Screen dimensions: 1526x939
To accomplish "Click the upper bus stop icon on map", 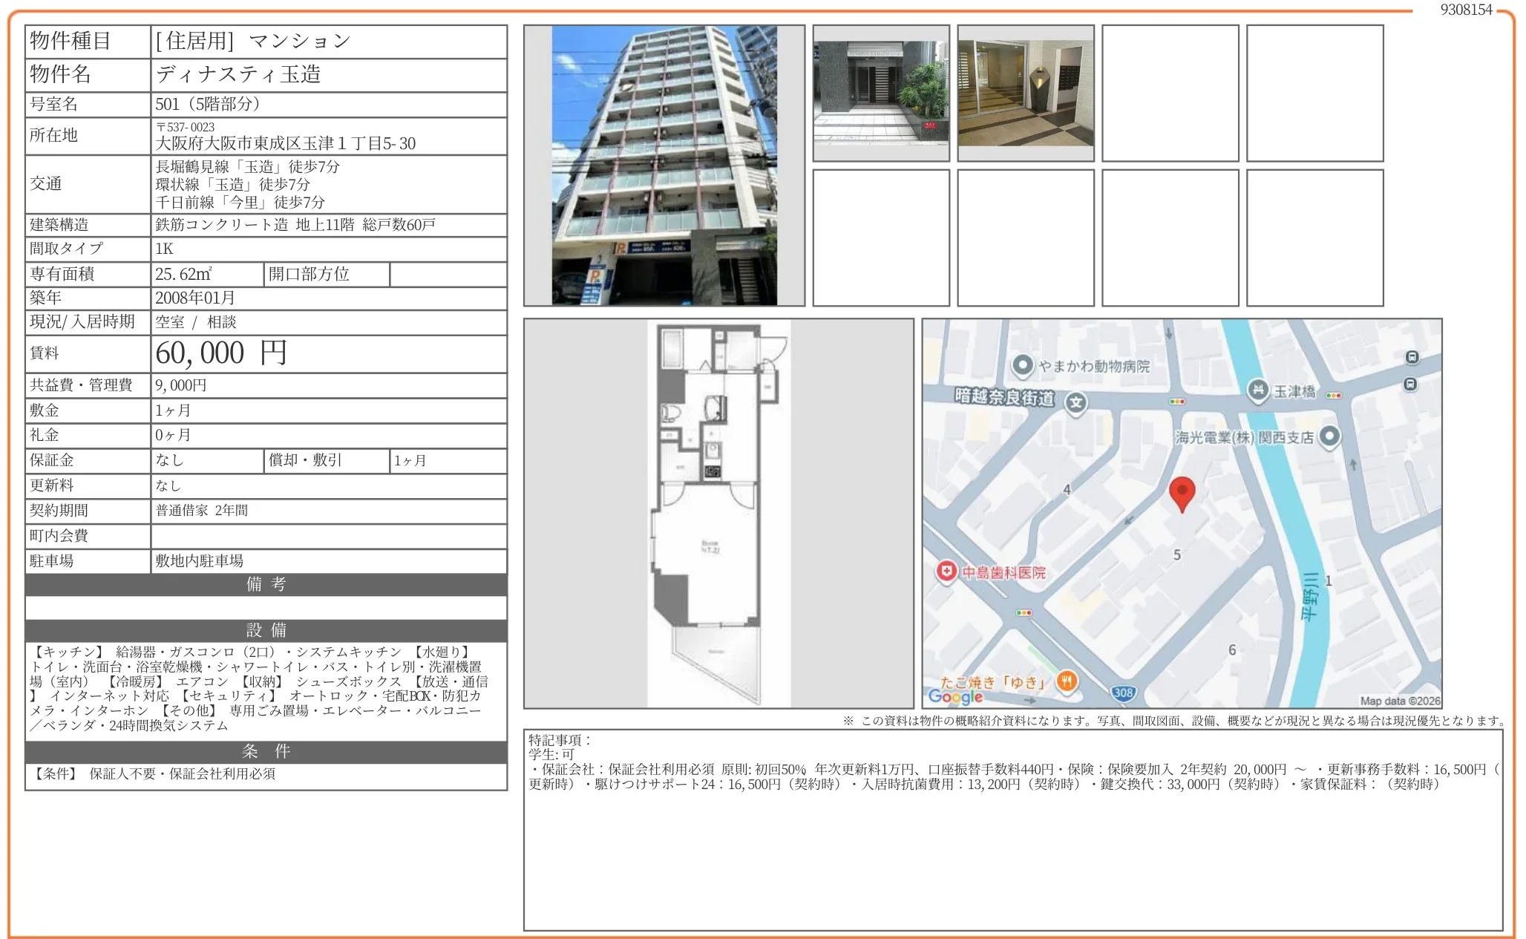I will click(1412, 357).
